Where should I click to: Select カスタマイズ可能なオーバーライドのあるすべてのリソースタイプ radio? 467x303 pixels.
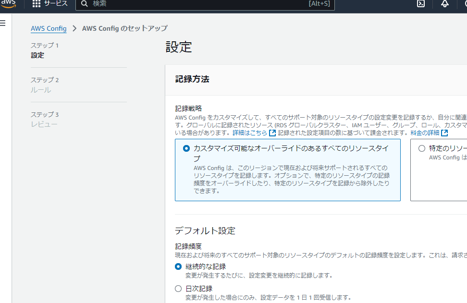pos(186,148)
